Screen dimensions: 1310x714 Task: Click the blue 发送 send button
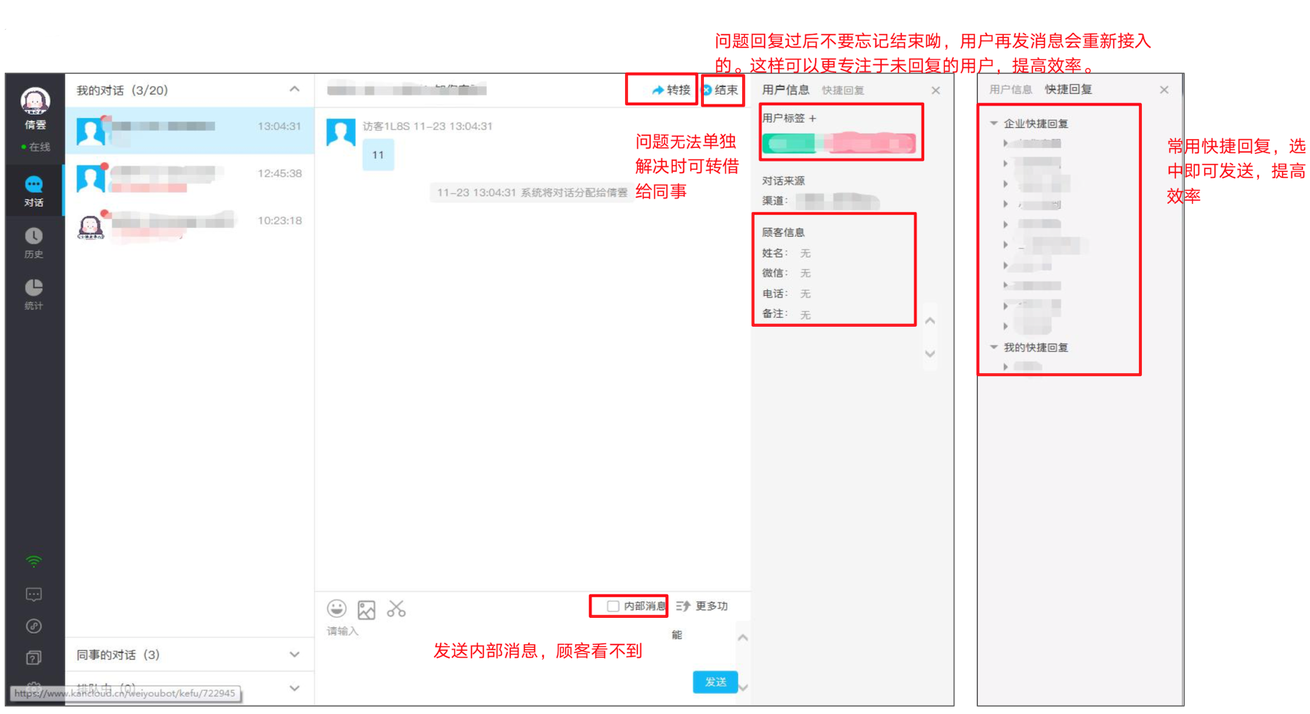(x=715, y=682)
